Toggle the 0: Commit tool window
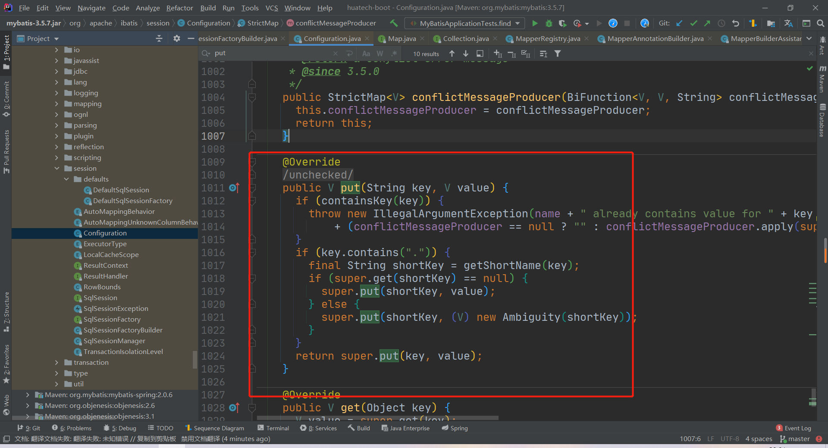The width and height of the screenshot is (828, 448). pos(6,99)
